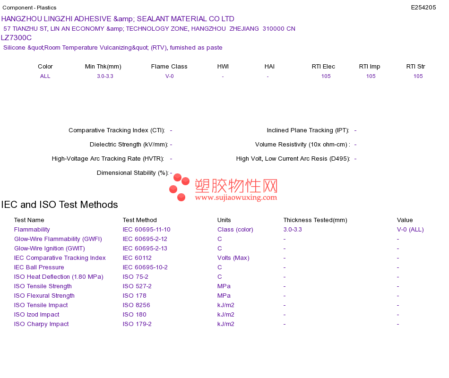Click test method IEC 60695-2-12

(x=145, y=239)
